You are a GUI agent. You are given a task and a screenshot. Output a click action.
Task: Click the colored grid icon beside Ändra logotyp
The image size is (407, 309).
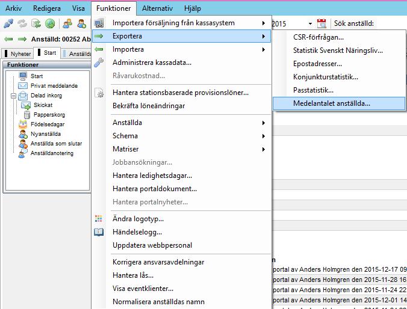[x=99, y=219]
